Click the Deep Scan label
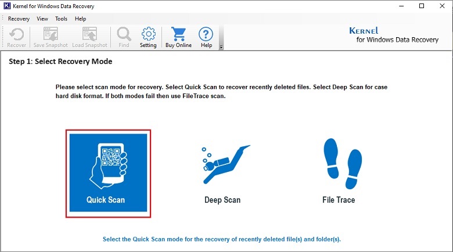Image resolution: width=453 pixels, height=252 pixels. click(x=222, y=200)
